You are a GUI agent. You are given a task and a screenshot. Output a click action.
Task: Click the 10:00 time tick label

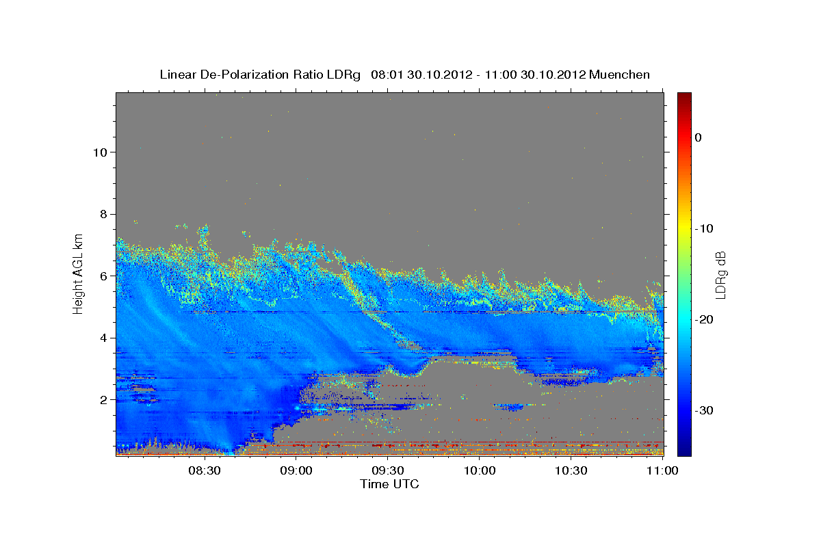pos(480,470)
